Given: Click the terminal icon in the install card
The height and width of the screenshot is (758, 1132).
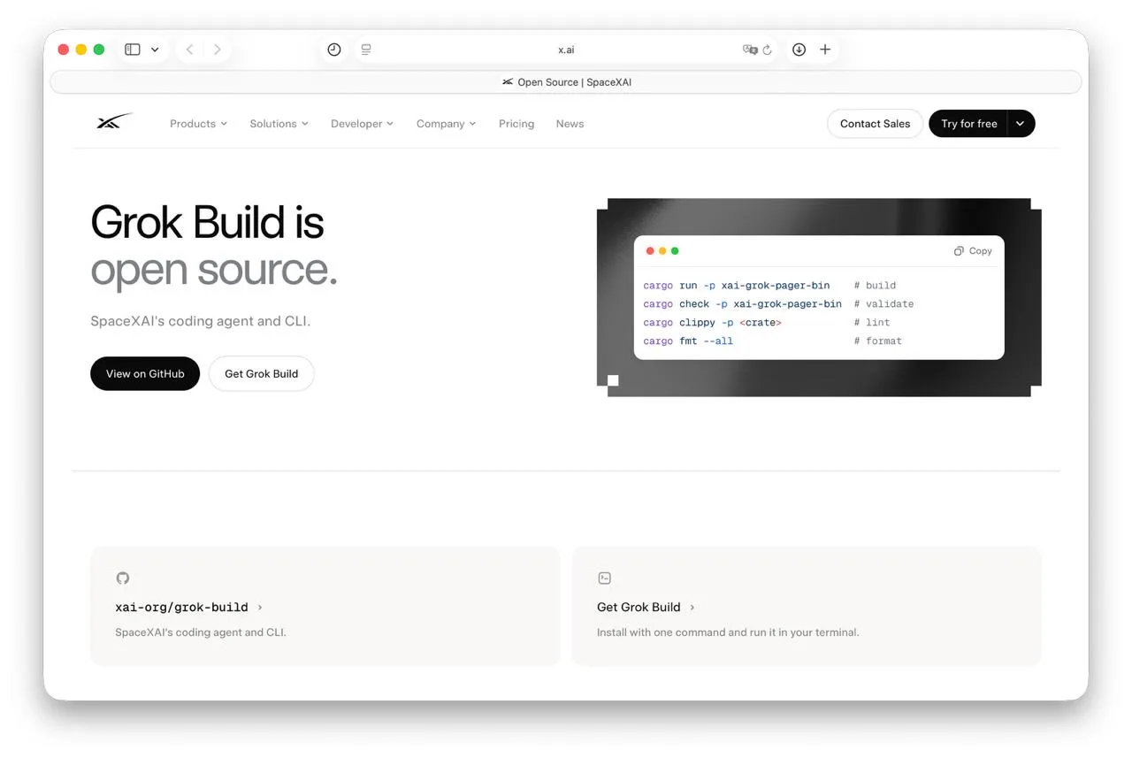Looking at the screenshot, I should [605, 578].
